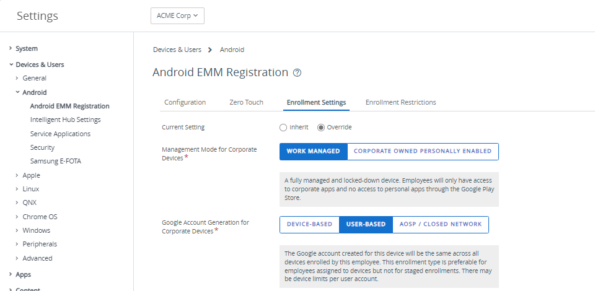Expand the Apps section in sidebar
595x291 pixels.
[x=23, y=274]
